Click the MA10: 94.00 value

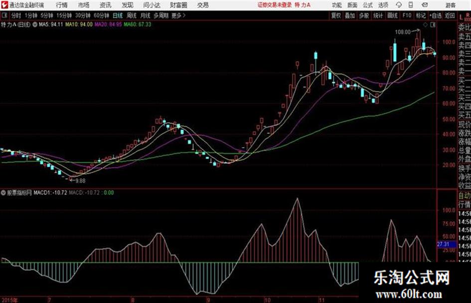pyautogui.click(x=79, y=24)
